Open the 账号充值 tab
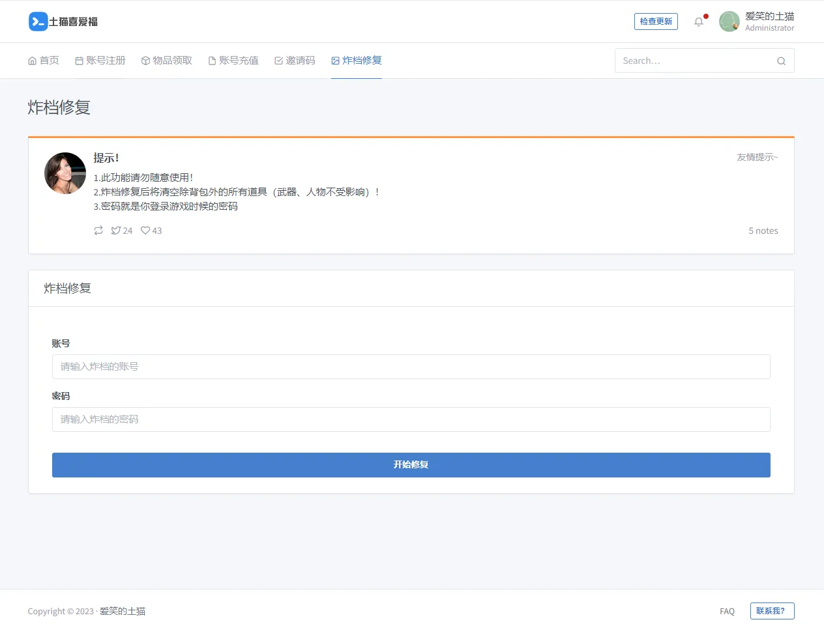The width and height of the screenshot is (824, 624). coord(233,61)
